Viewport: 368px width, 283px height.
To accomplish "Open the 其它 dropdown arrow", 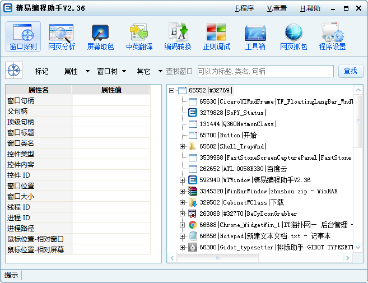I will [x=160, y=71].
